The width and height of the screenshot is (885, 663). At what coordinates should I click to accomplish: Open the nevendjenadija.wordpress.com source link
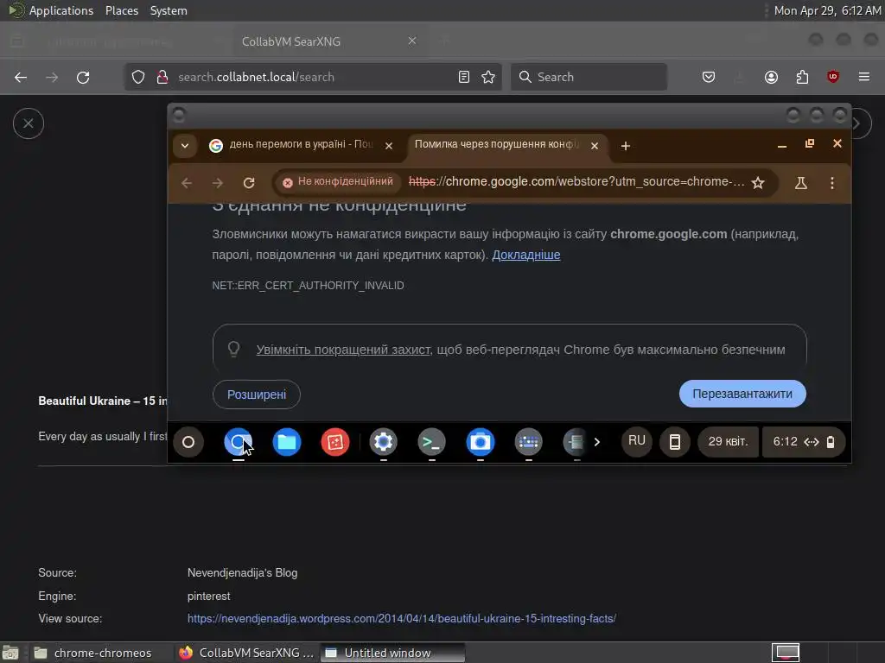[x=402, y=618]
